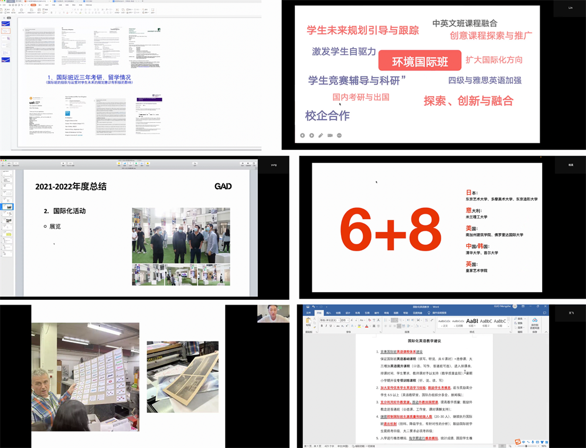Viewport: 586px width, 448px height.
Task: Open the 保存到百度网盘 icon in Word's ribbon
Action: point(535,323)
